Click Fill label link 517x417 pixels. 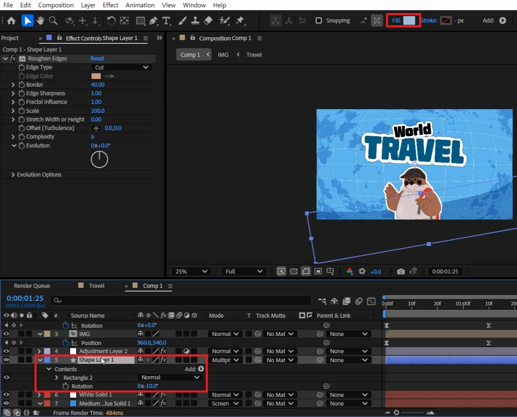tap(396, 20)
